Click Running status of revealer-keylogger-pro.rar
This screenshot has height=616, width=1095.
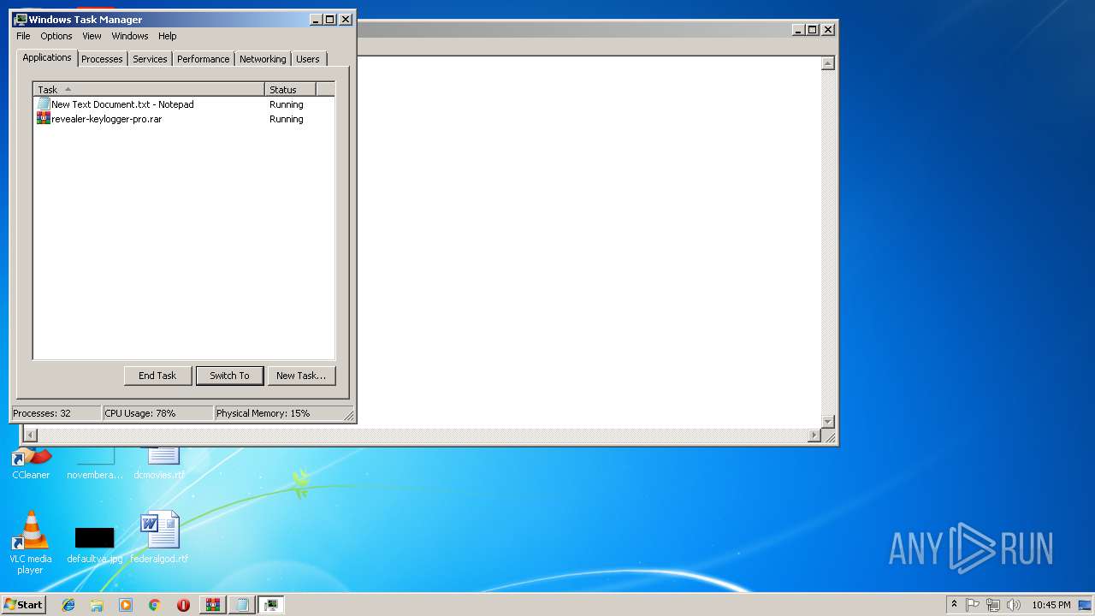pos(287,119)
